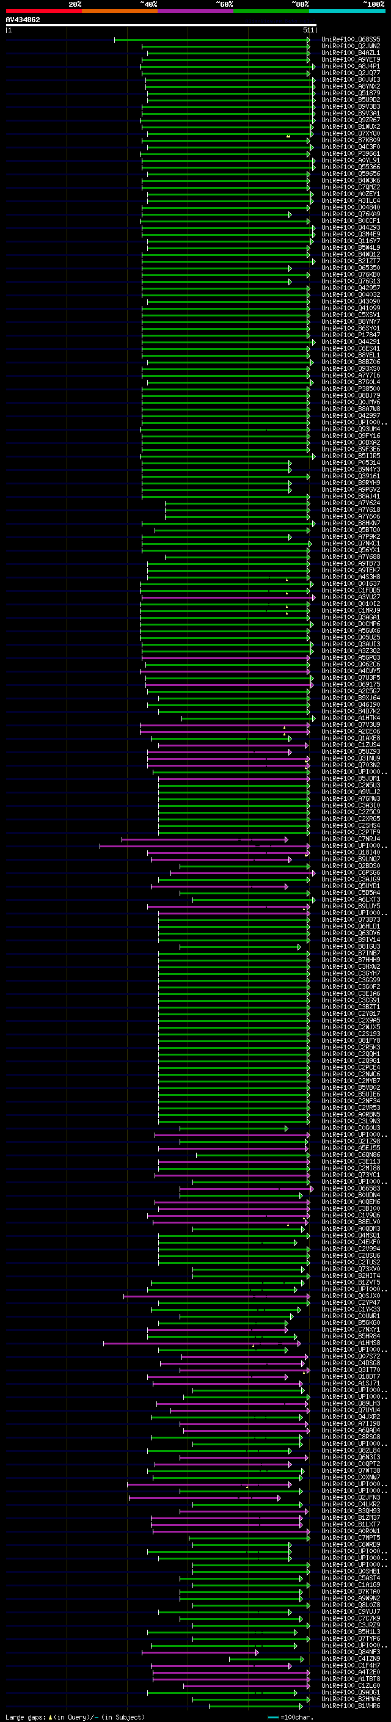Open hit UniRef100_Q2JWN2
This screenshot has height=1722, width=391.
pos(351,46)
